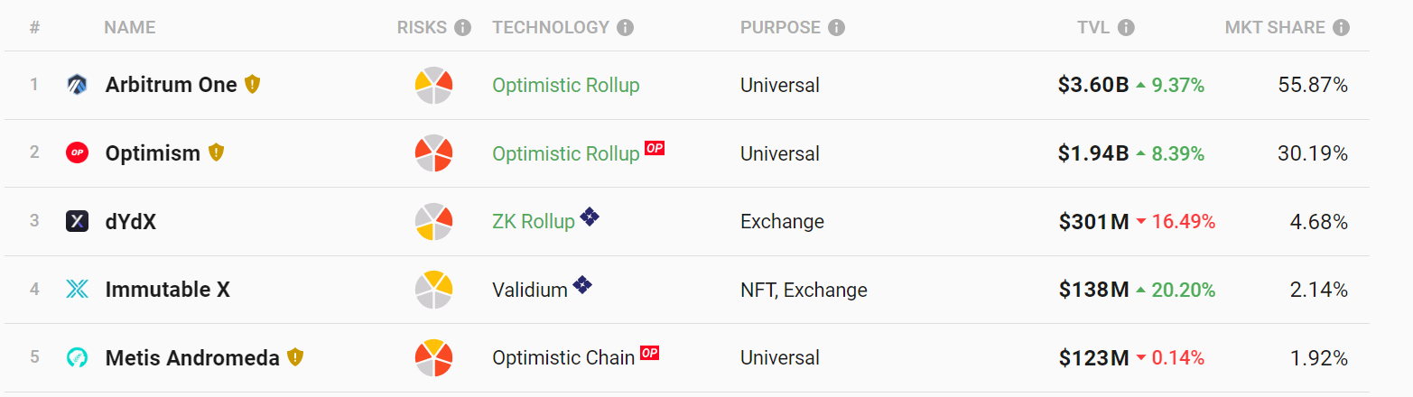Click the Optimism warning shield icon

click(216, 152)
